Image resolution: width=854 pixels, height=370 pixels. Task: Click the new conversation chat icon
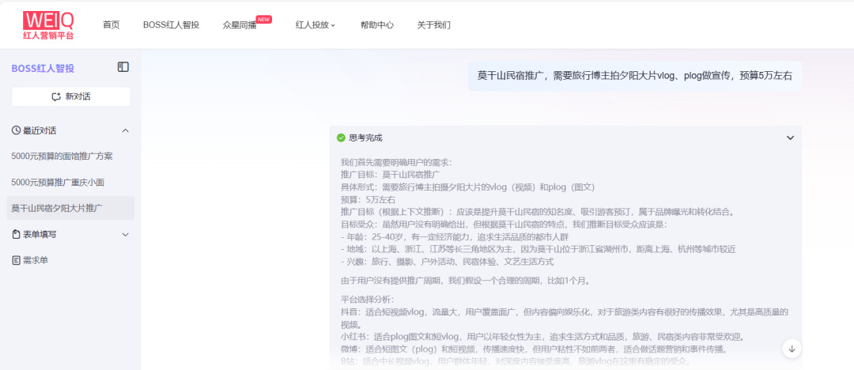tap(56, 97)
